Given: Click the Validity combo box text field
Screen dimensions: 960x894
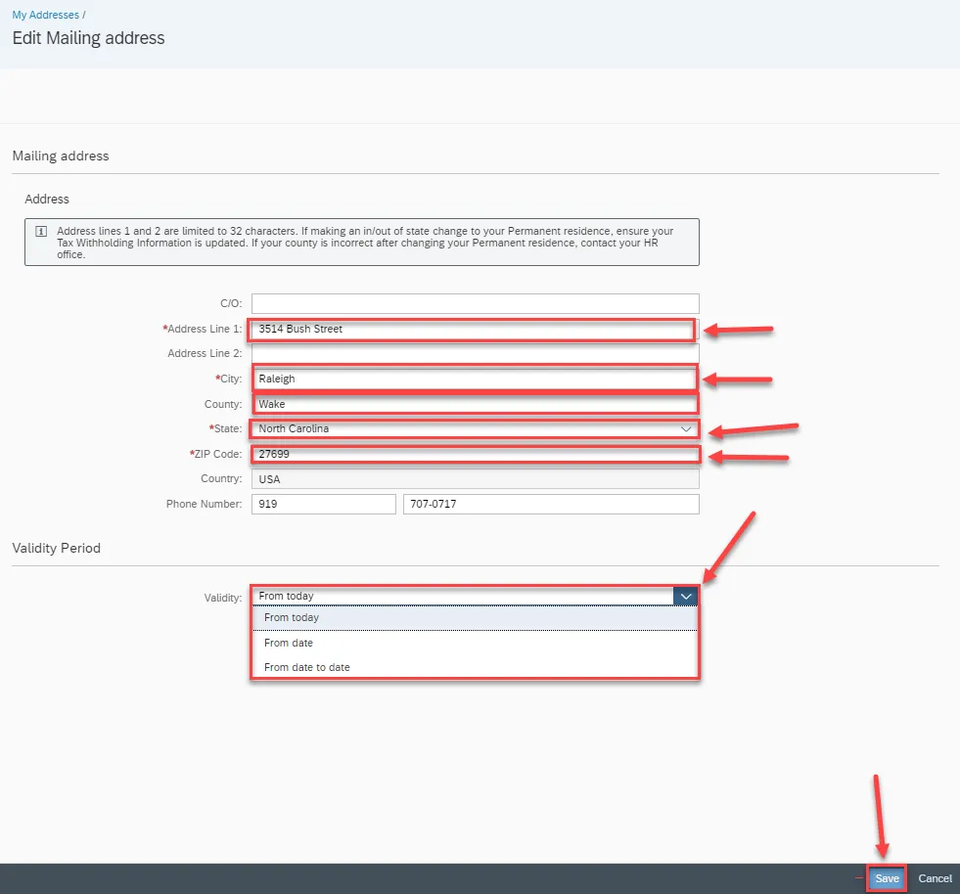Looking at the screenshot, I should click(460, 596).
